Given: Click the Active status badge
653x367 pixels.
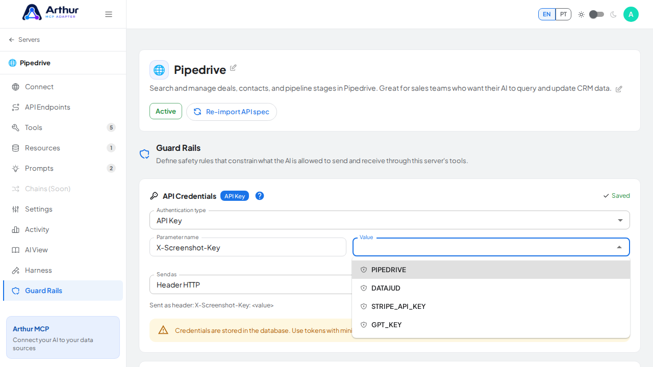Looking at the screenshot, I should click(x=166, y=111).
